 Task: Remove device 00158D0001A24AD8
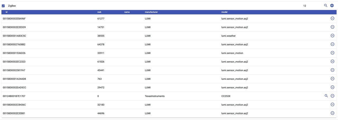332,79
